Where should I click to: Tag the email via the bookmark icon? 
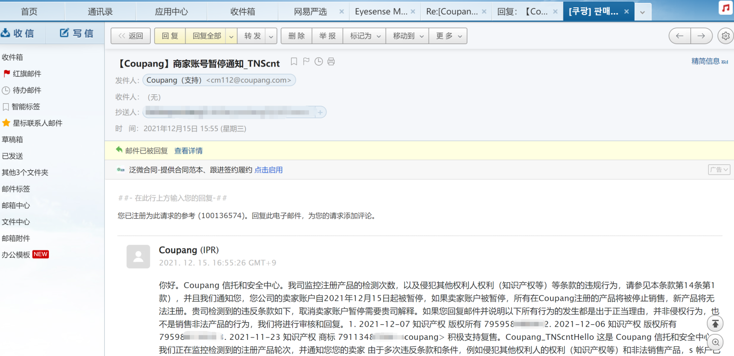pos(294,61)
